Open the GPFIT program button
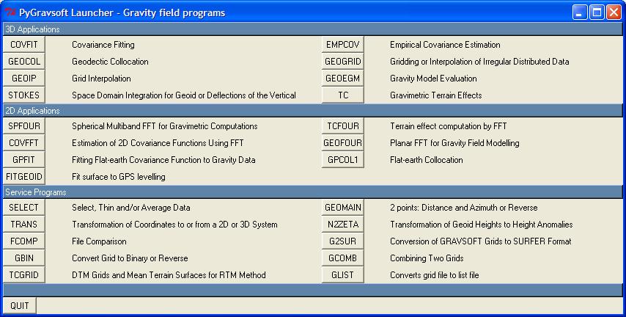This screenshot has width=626, height=317. coord(24,160)
